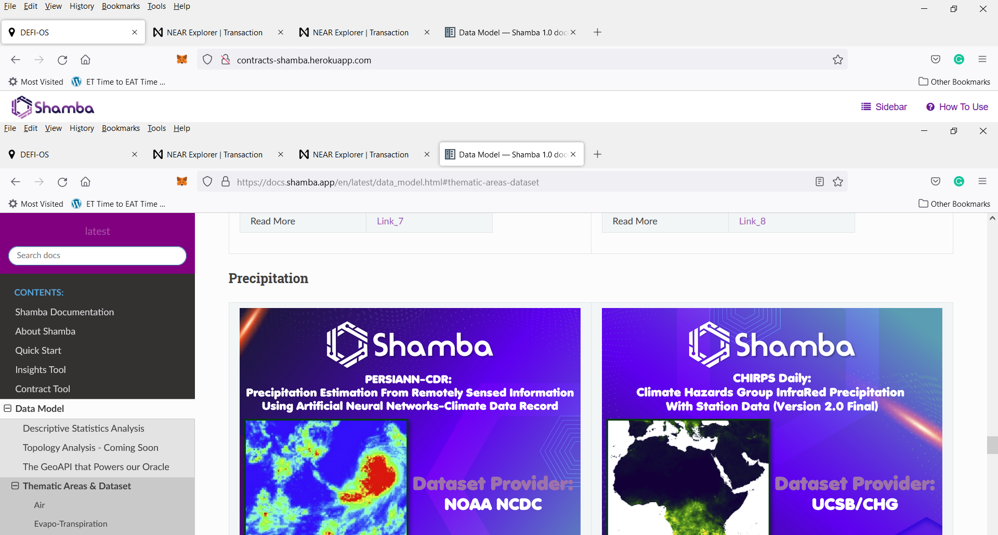Click the Search docs field
This screenshot has width=998, height=535.
pos(97,256)
